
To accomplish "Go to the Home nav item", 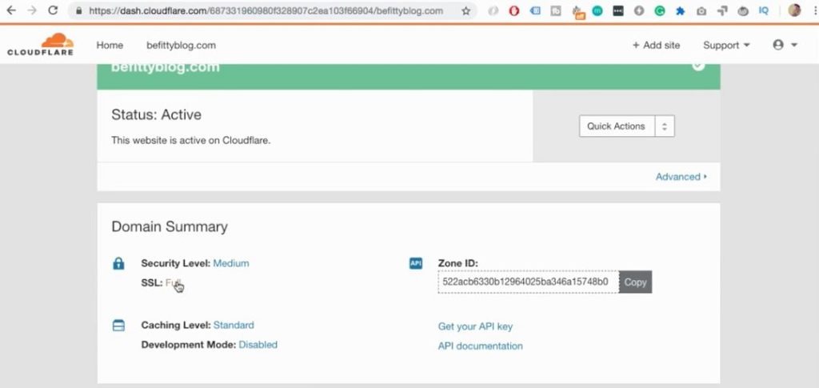I will pyautogui.click(x=110, y=46).
